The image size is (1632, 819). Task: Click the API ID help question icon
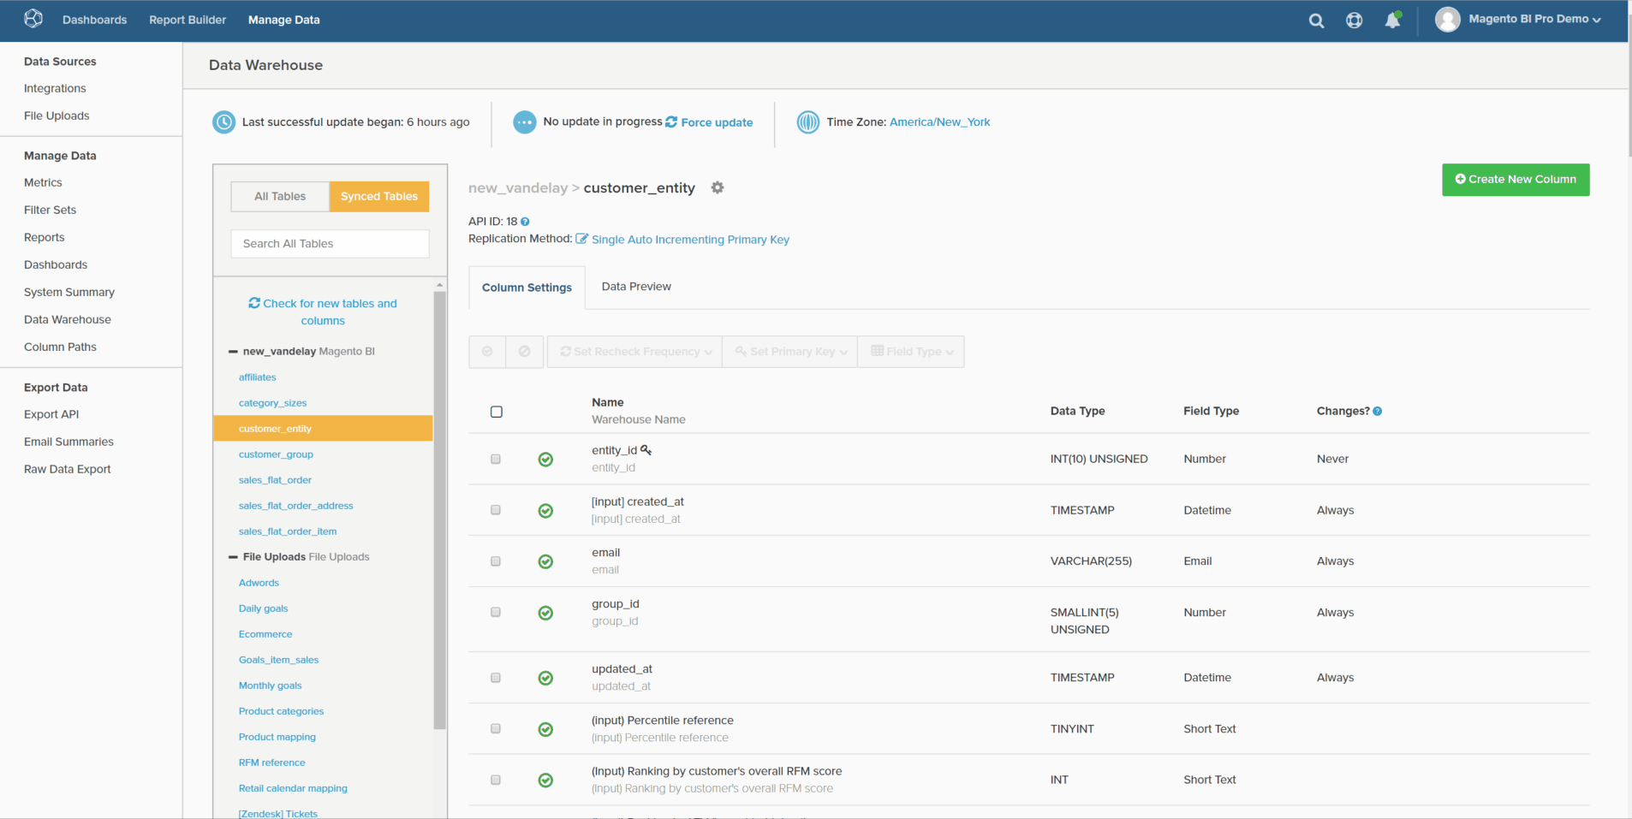coord(525,222)
